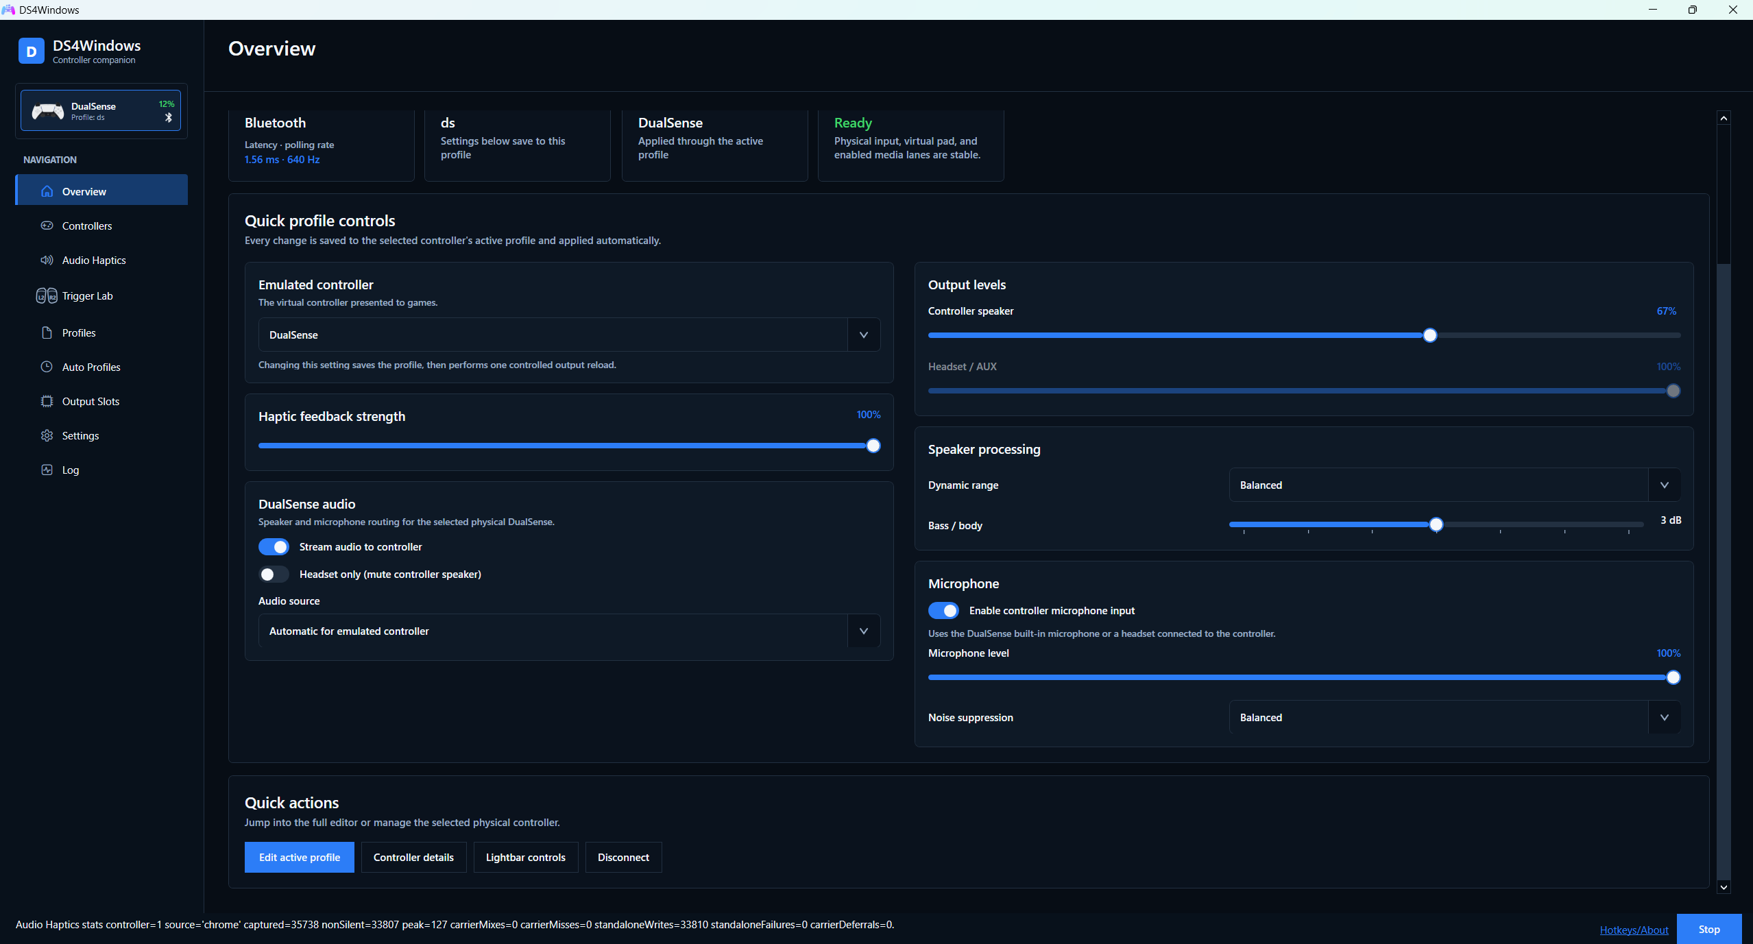The width and height of the screenshot is (1753, 944).
Task: Minimize the DS4Windows window
Action: (x=1653, y=10)
